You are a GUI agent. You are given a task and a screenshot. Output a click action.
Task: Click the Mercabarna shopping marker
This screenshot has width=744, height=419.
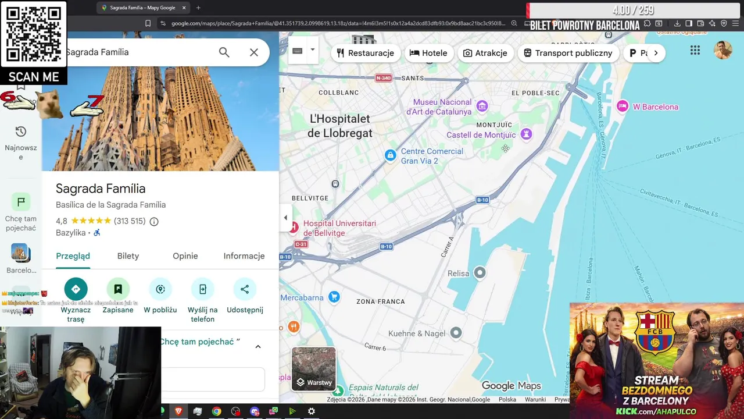tap(334, 297)
